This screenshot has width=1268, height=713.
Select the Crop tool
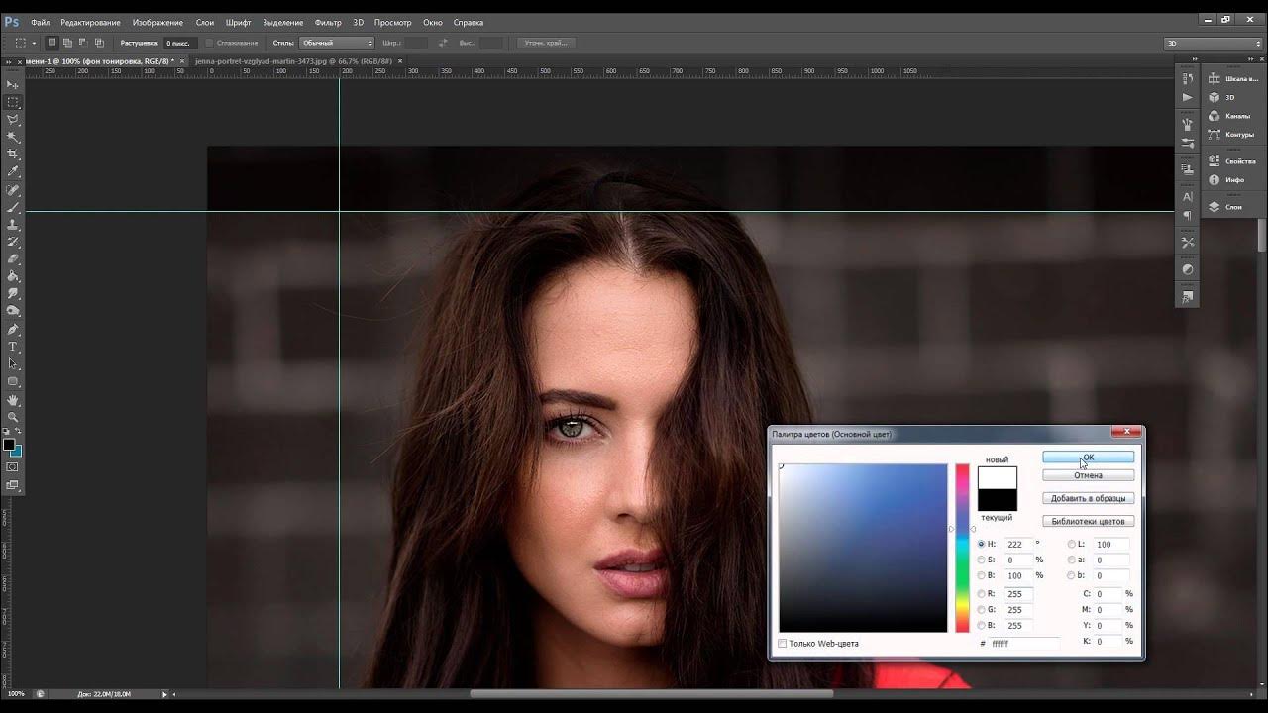[x=13, y=154]
